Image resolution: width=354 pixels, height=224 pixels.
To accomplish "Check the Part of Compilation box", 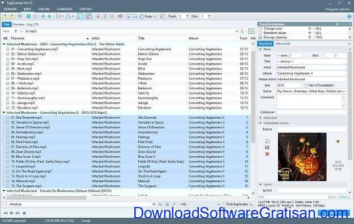I will (x=306, y=85).
